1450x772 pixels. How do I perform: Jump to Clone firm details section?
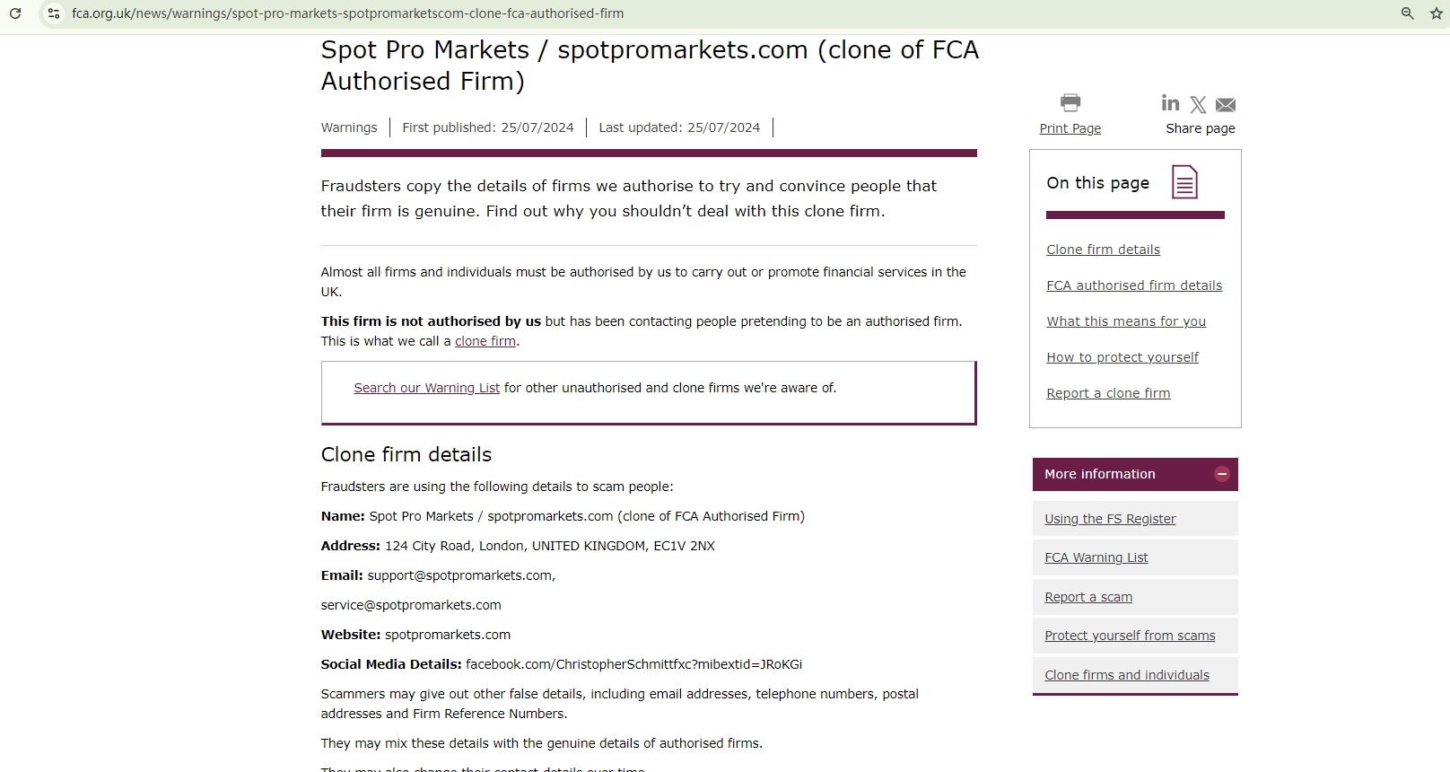point(1103,250)
